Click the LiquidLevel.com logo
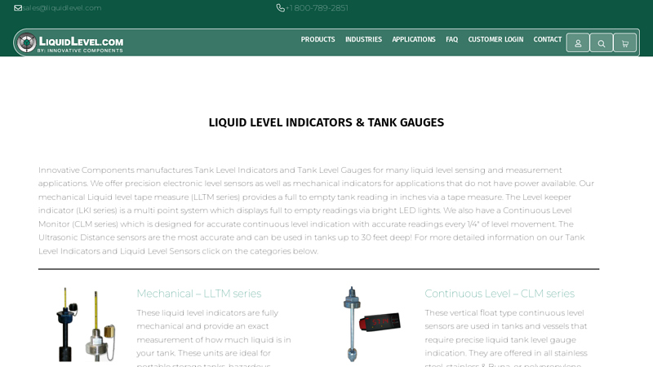 click(x=70, y=43)
